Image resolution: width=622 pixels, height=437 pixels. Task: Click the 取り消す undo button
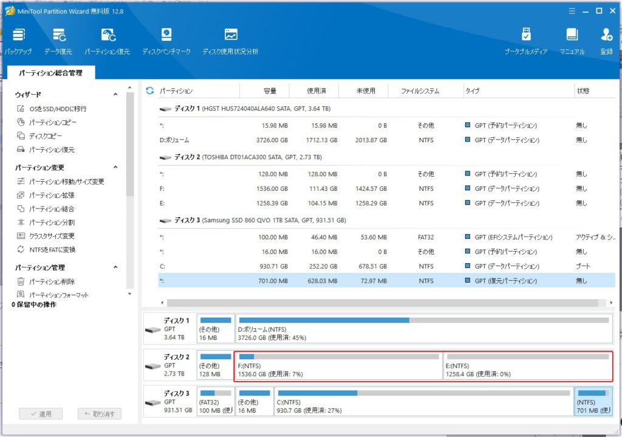(100, 414)
